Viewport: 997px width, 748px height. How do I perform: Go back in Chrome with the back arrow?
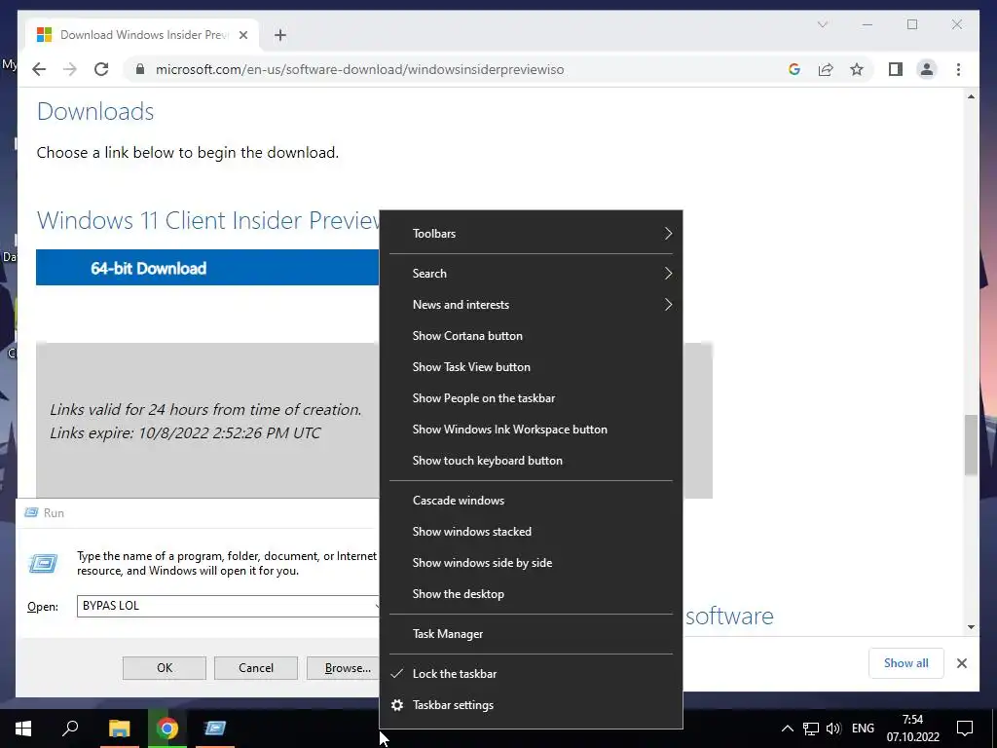point(39,69)
